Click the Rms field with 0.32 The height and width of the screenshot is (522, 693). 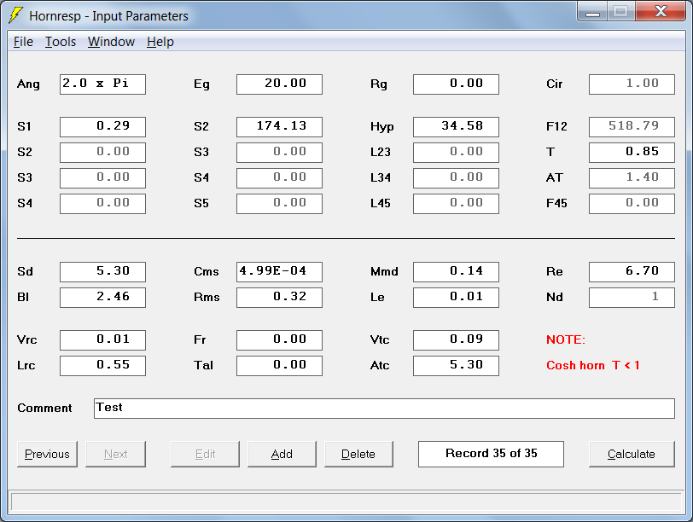[279, 298]
